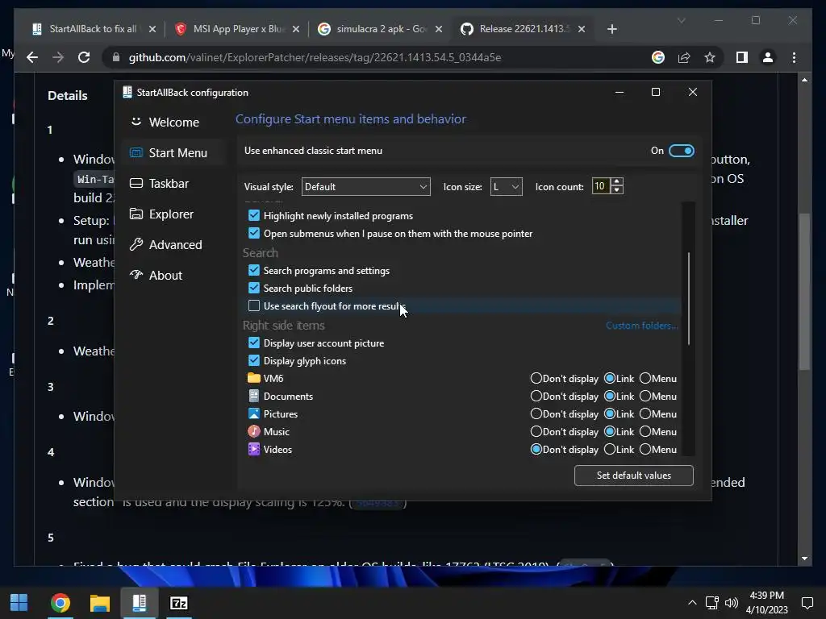The image size is (826, 619).
Task: Open a new browser tab
Action: (611, 29)
